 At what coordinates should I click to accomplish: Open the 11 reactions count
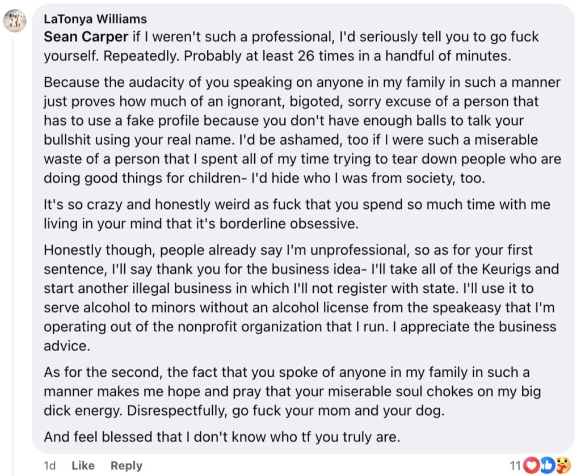(515, 466)
